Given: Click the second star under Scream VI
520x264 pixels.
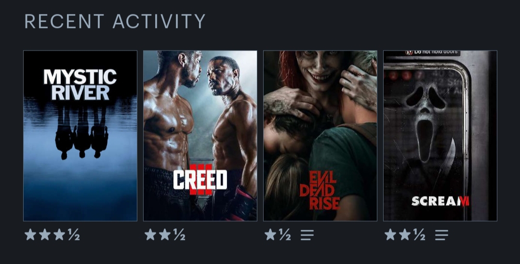Looking at the screenshot, I should coord(405,235).
